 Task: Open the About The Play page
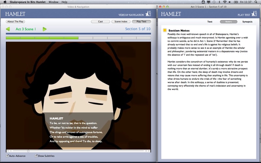coord(15,22)
